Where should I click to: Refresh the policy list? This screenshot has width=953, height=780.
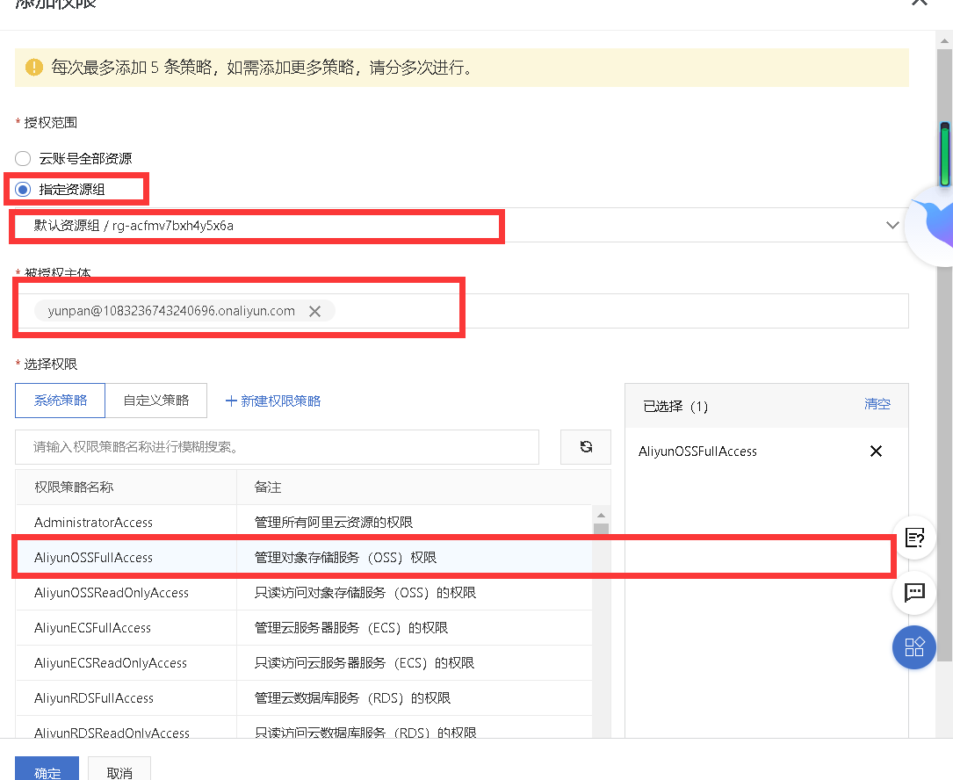click(586, 447)
